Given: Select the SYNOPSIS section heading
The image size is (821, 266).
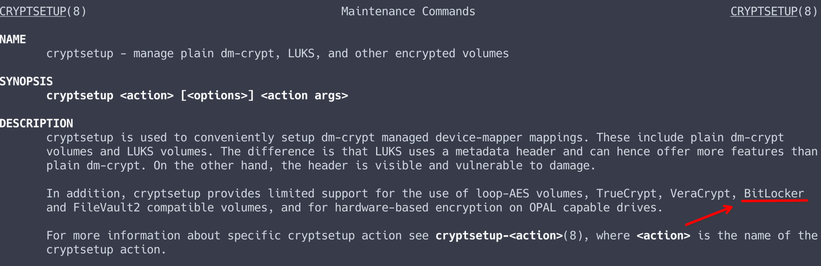Looking at the screenshot, I should pyautogui.click(x=26, y=82).
